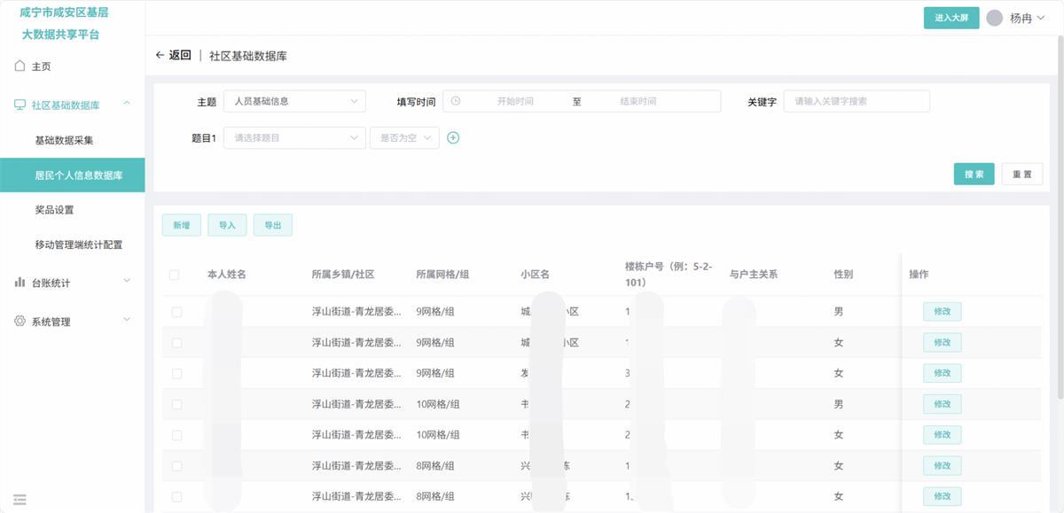Open the 请选择题目 dropdown

[x=294, y=137]
